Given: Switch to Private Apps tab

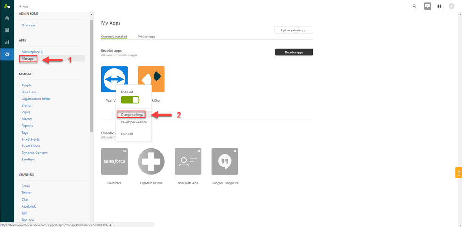Looking at the screenshot, I should (x=147, y=37).
